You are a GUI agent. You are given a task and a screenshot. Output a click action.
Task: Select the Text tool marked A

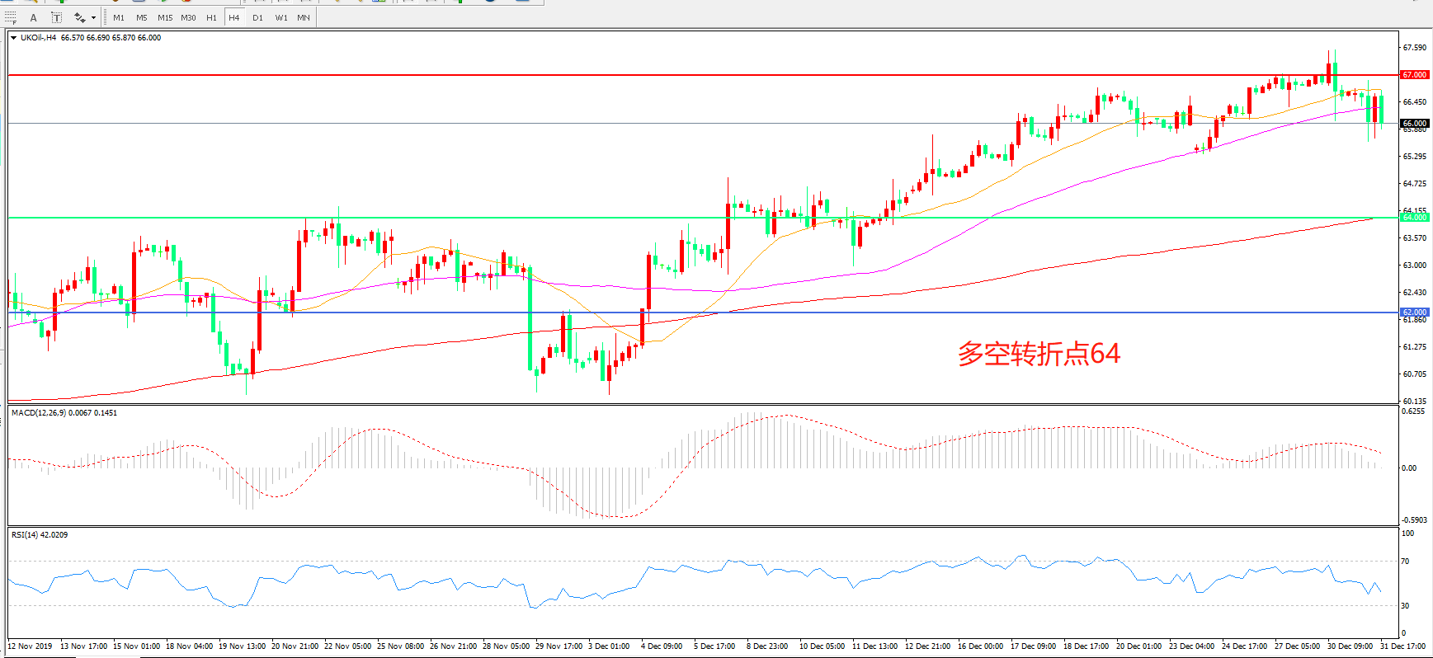click(x=33, y=17)
